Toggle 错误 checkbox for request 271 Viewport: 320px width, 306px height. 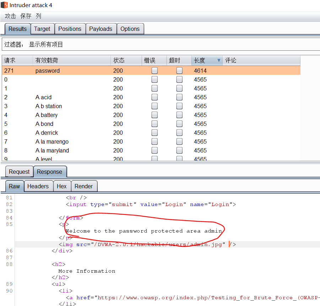tap(154, 71)
